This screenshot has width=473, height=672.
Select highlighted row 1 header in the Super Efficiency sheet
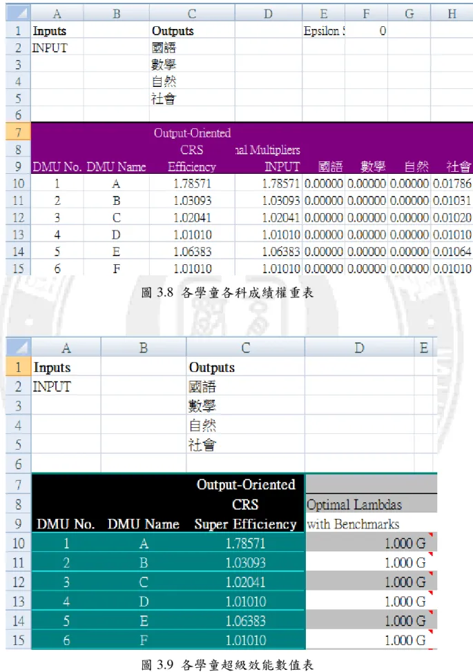tap(19, 367)
